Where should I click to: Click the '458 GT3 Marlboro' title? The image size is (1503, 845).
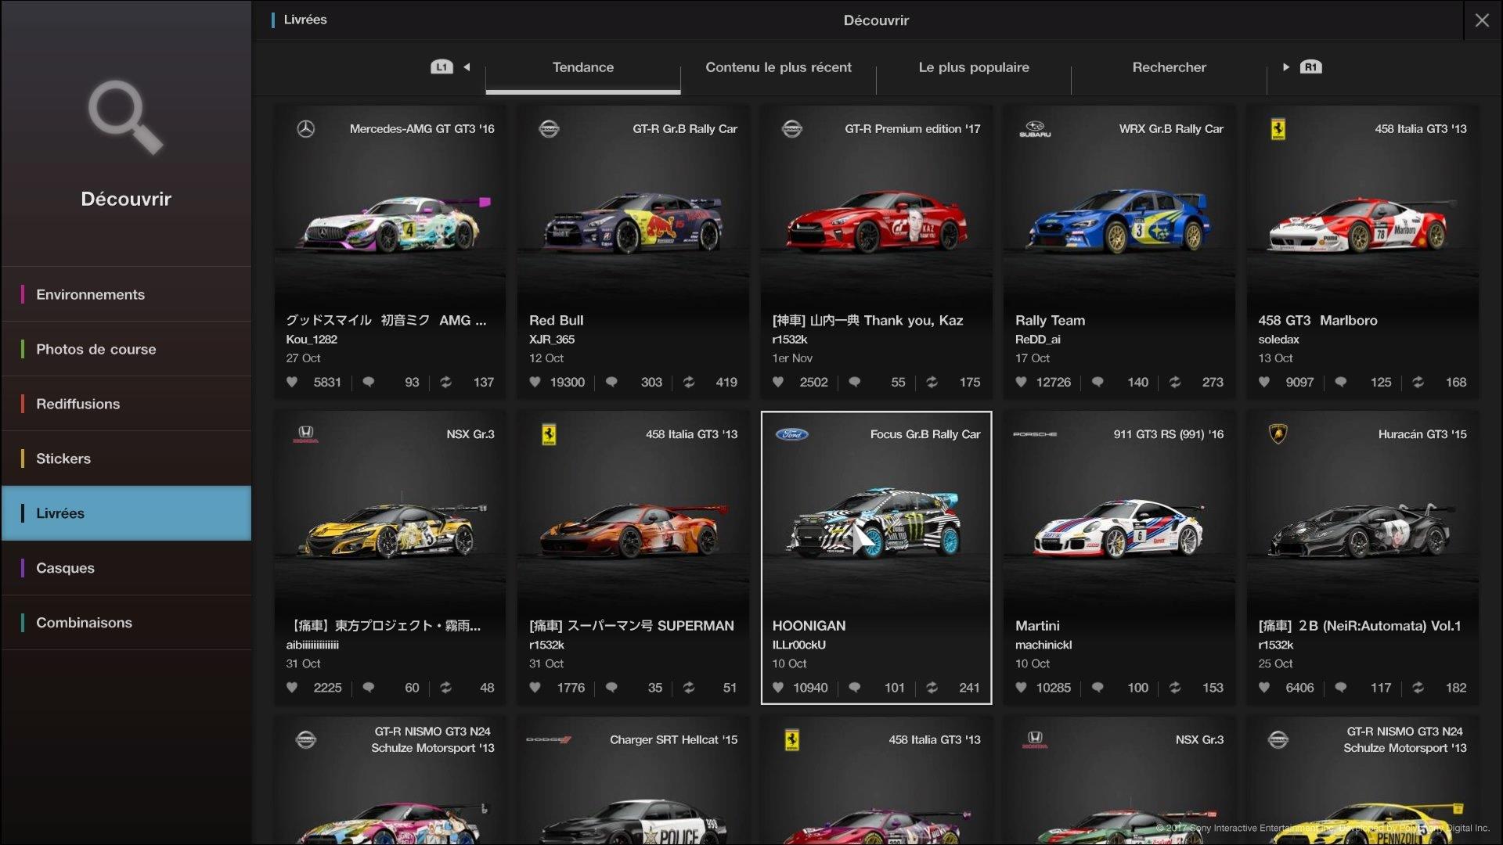1317,321
